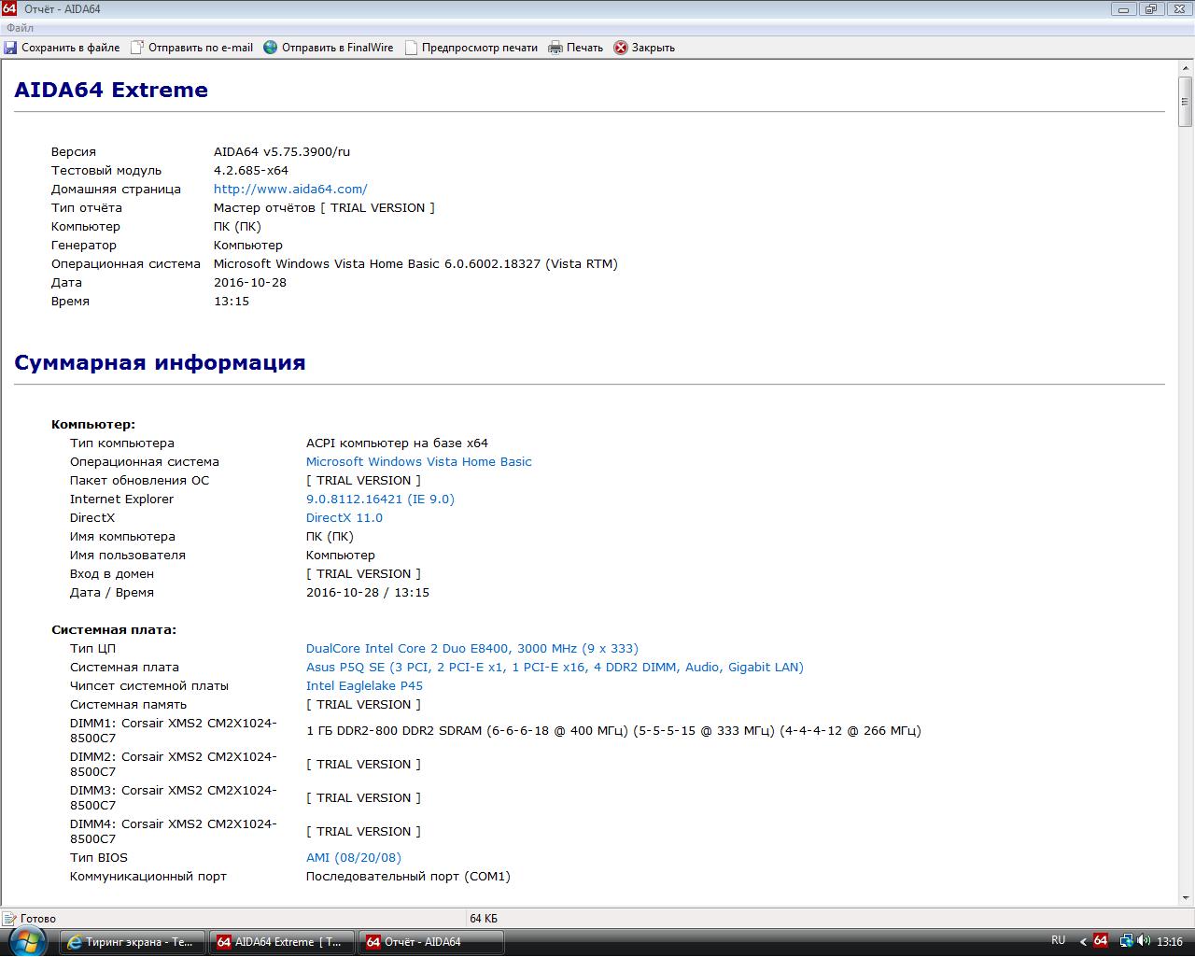Click the Пакет обновления ОС label

[140, 480]
